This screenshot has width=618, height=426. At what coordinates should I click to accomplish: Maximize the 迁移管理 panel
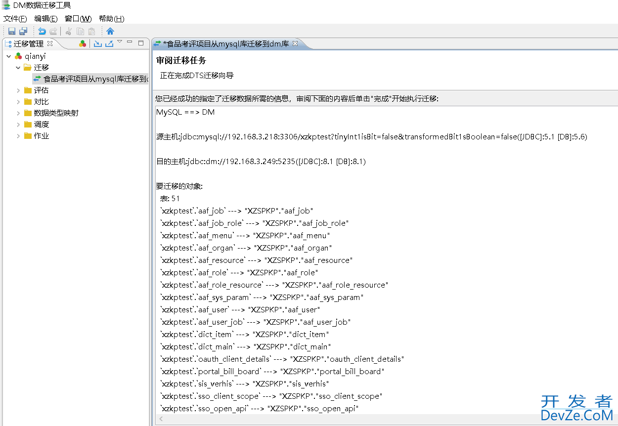coord(141,43)
